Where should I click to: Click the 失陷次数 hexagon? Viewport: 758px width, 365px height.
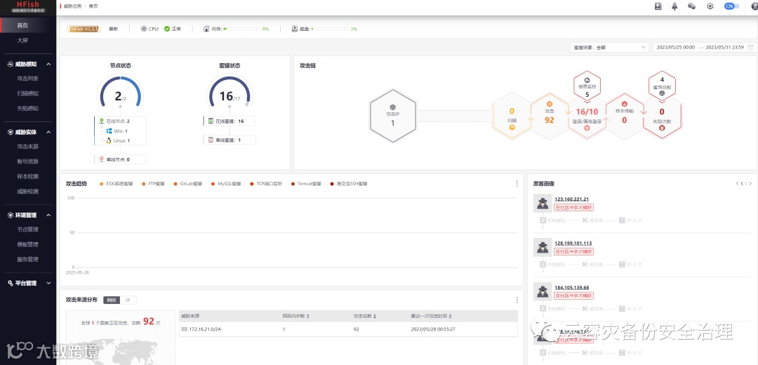coord(662,117)
